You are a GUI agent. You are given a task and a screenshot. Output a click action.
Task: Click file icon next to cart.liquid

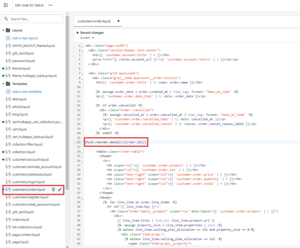pyautogui.click(x=8, y=129)
